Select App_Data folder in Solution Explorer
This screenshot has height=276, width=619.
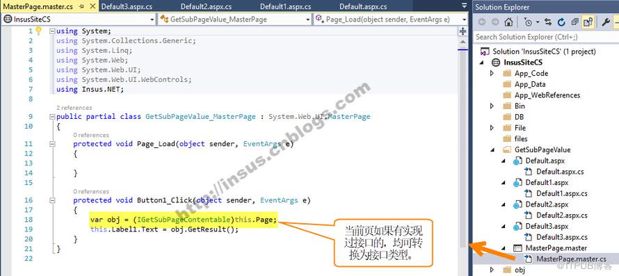coord(530,84)
